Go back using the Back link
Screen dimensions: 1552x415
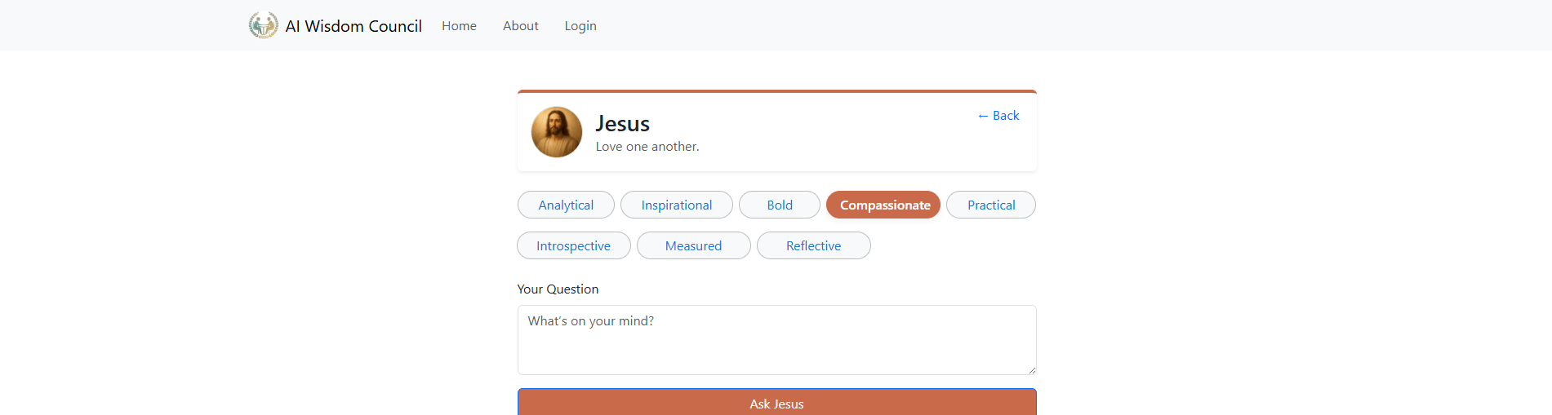tap(998, 116)
